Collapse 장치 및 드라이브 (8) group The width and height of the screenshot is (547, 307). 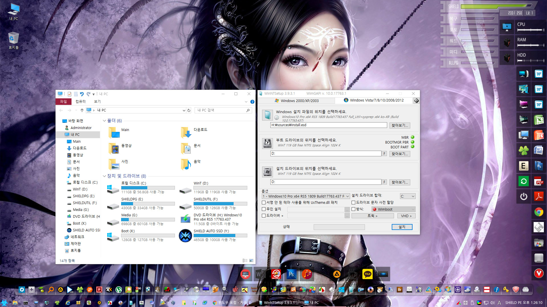104,176
